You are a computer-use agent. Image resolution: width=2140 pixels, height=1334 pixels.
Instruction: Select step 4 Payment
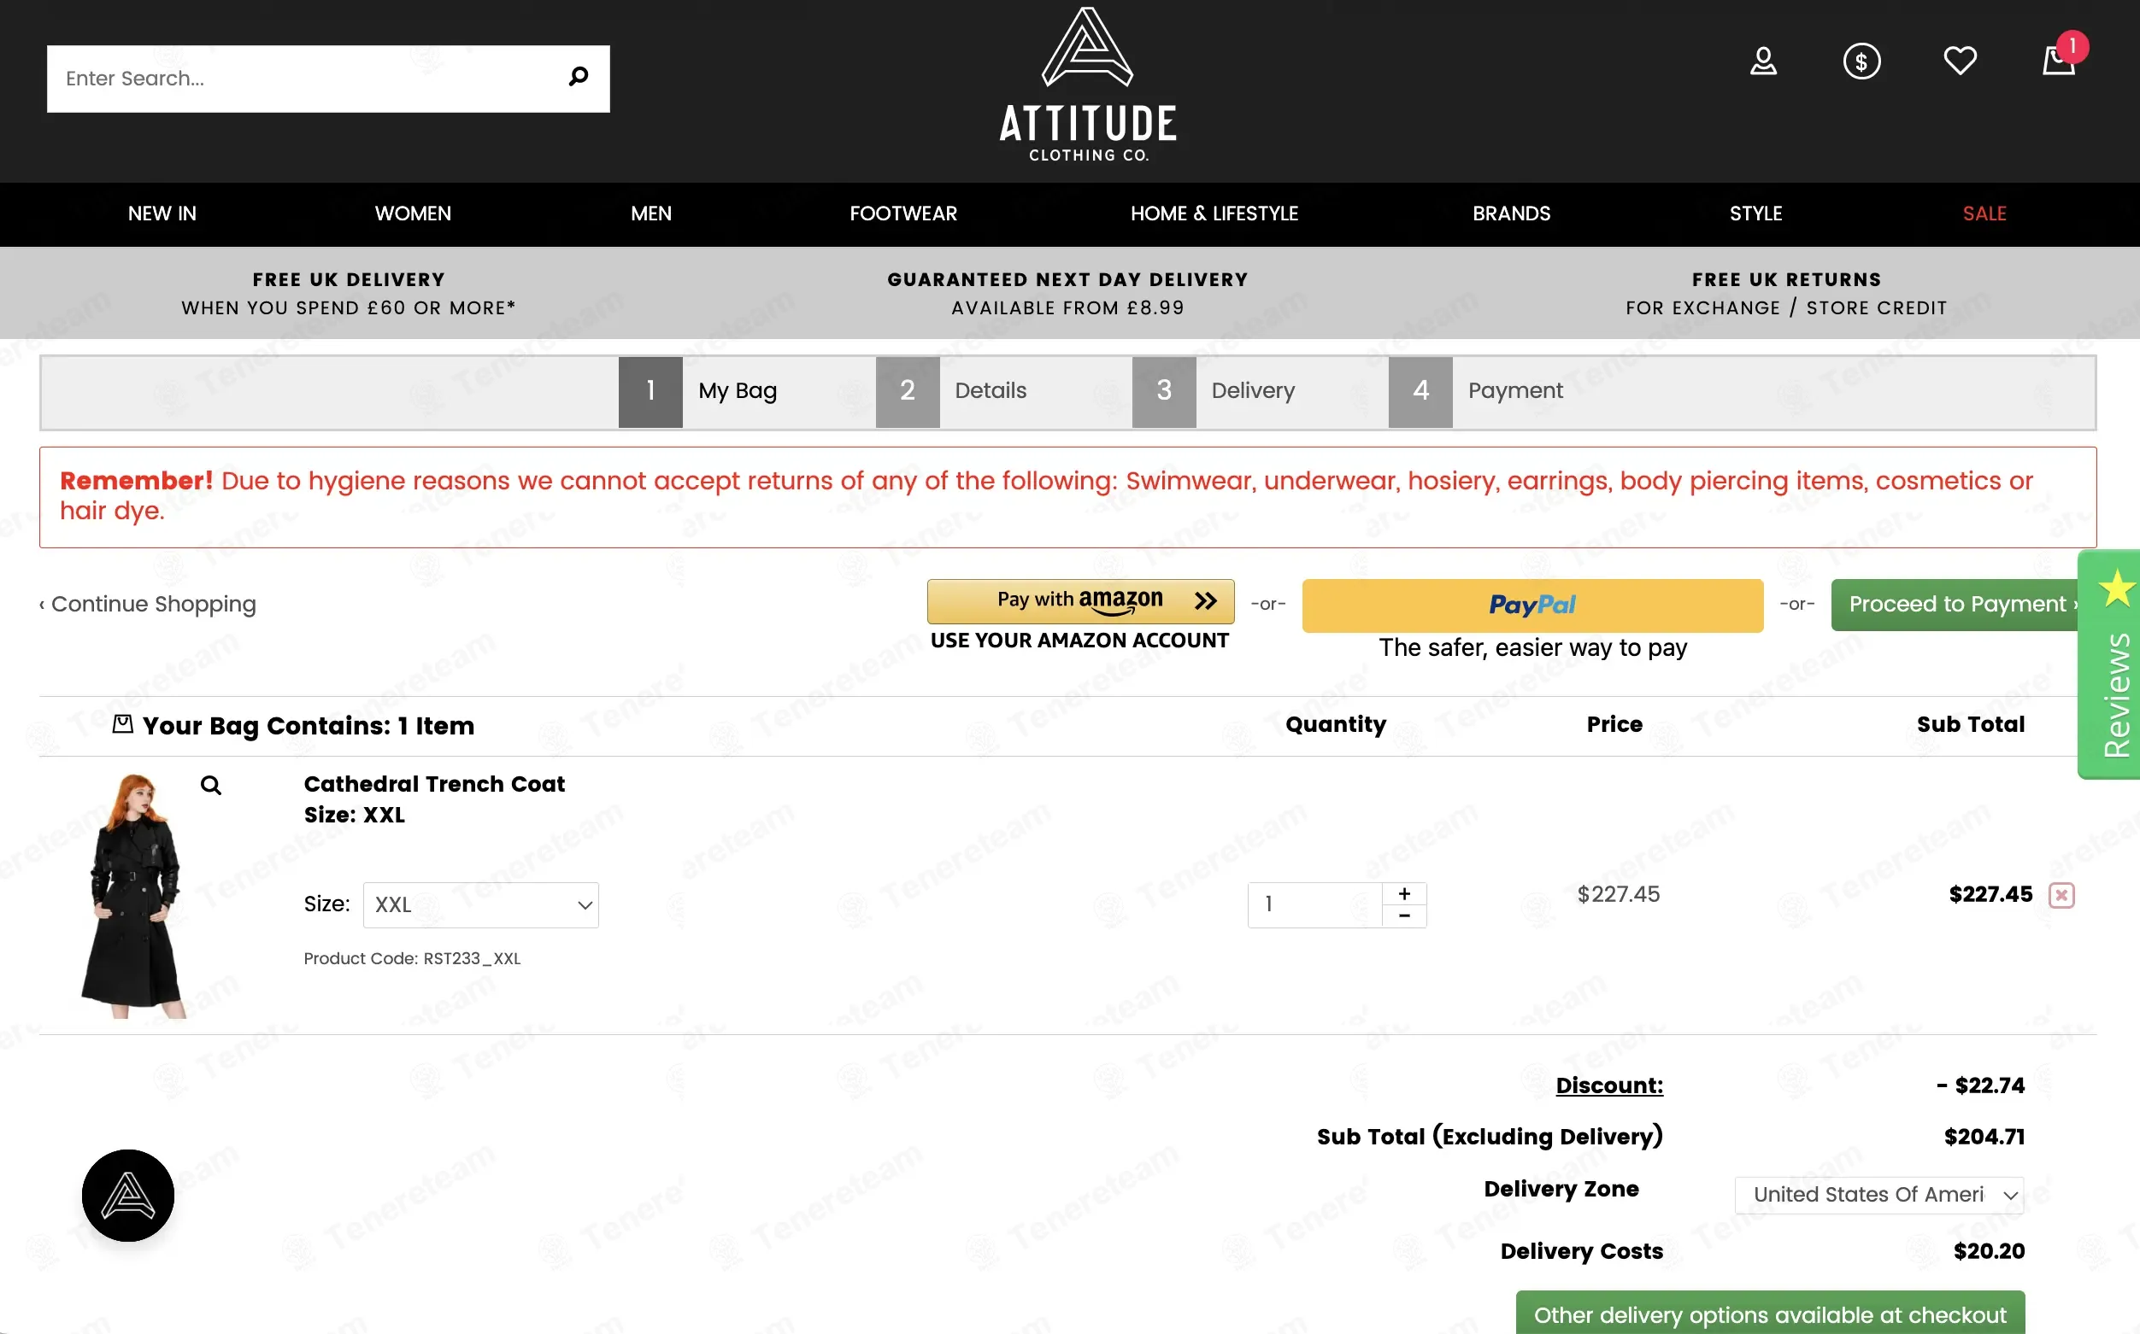pyautogui.click(x=1477, y=392)
